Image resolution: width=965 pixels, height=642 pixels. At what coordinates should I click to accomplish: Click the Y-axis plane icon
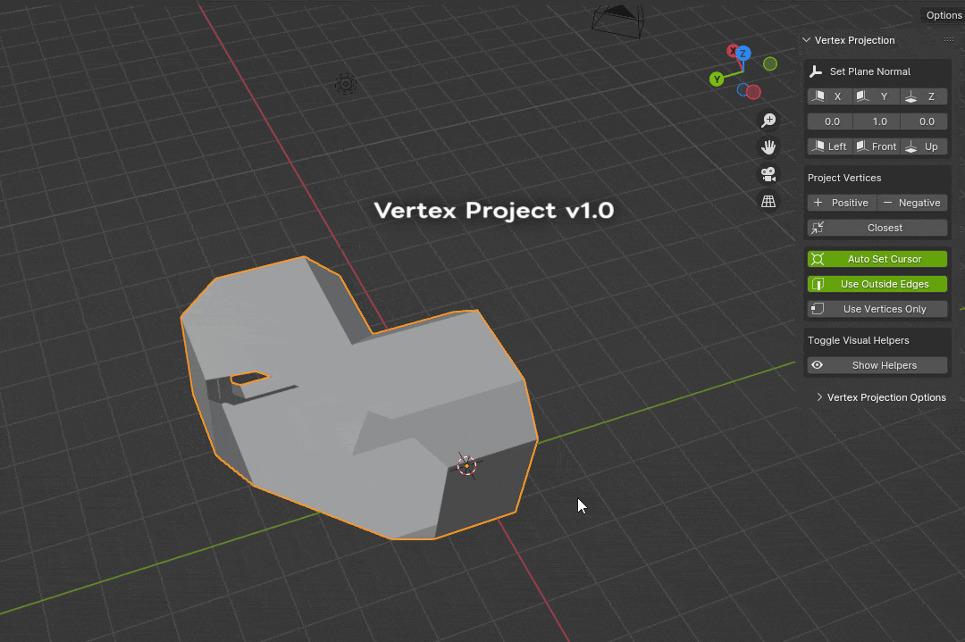(862, 96)
